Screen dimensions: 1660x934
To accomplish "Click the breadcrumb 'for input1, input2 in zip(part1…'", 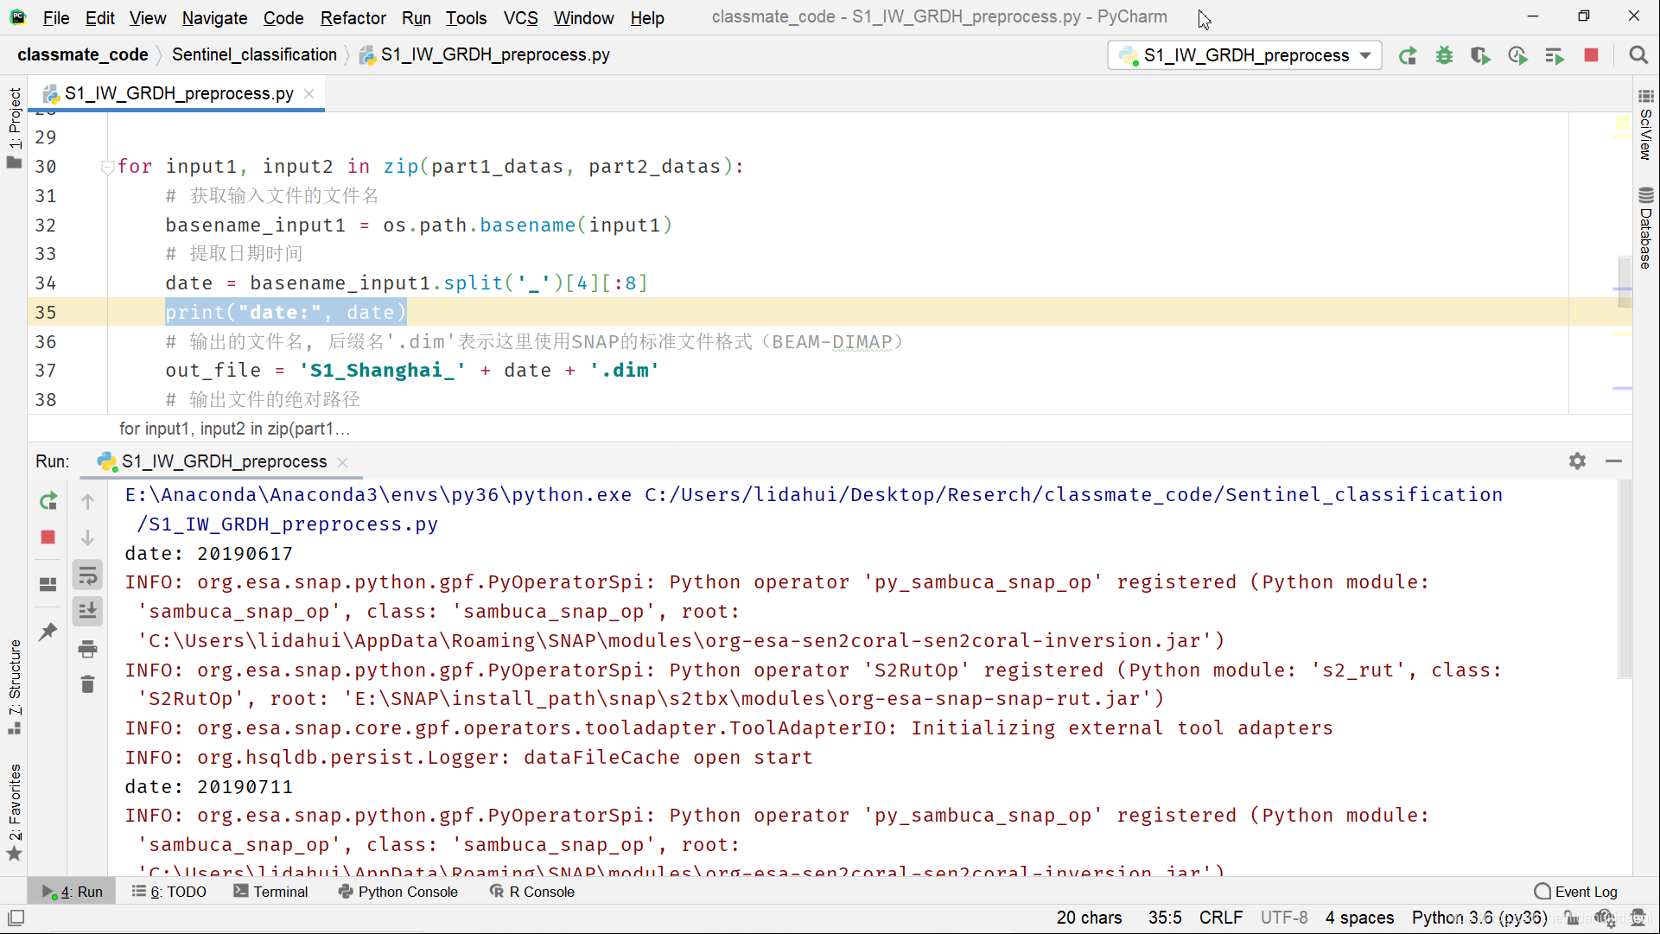I will [x=234, y=429].
